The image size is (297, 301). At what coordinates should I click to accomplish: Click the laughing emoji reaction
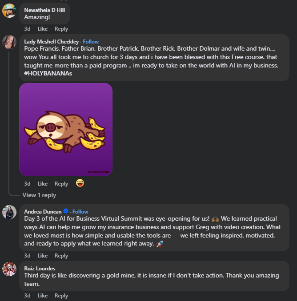click(x=80, y=183)
